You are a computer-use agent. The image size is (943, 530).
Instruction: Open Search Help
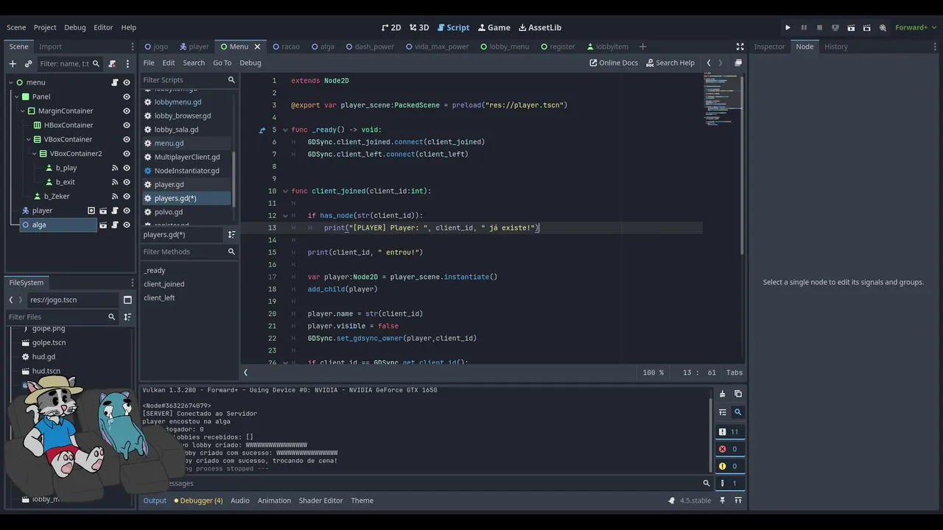pyautogui.click(x=670, y=63)
